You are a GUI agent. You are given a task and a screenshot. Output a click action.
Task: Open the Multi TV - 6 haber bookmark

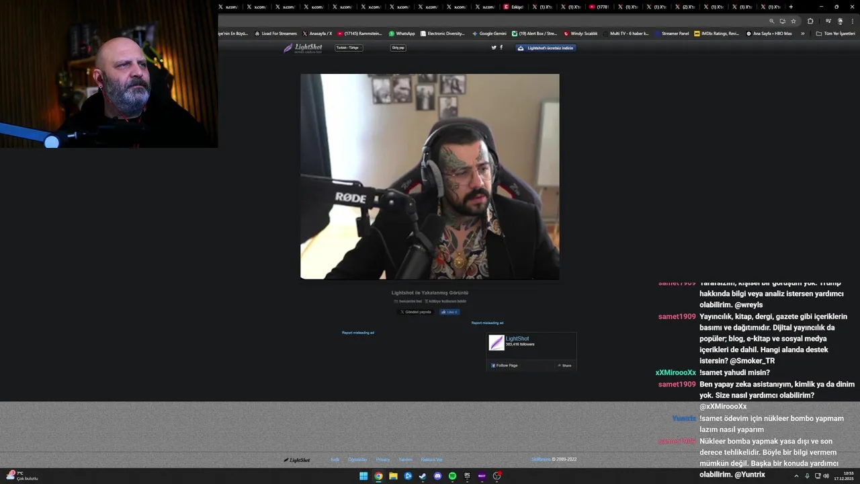[x=626, y=34]
